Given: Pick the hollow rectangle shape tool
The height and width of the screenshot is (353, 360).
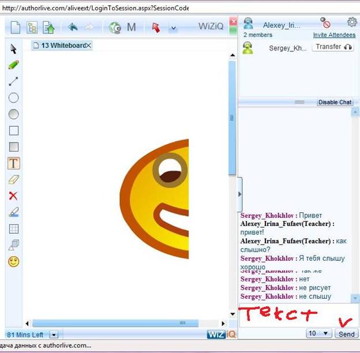Looking at the screenshot, I should (14, 130).
